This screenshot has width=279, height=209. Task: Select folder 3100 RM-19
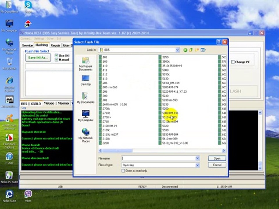pyautogui.click(x=108, y=126)
